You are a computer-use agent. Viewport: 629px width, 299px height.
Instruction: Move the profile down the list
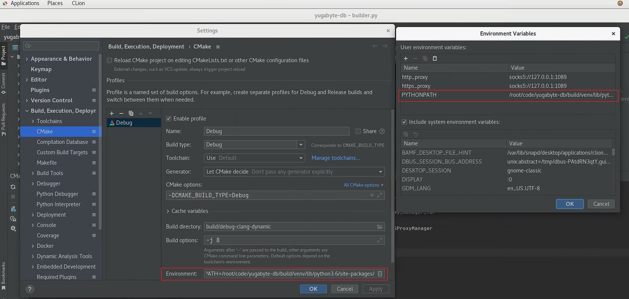click(x=150, y=113)
